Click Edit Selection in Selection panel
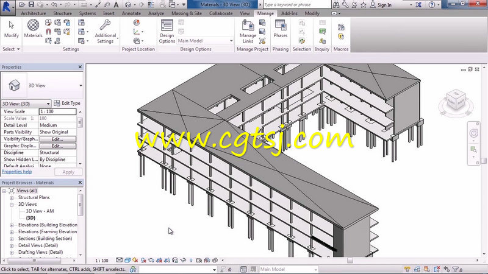 coord(301,41)
